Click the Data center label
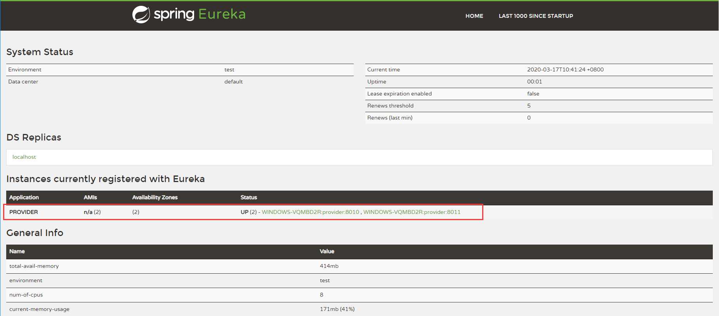Image resolution: width=719 pixels, height=316 pixels. (x=23, y=82)
